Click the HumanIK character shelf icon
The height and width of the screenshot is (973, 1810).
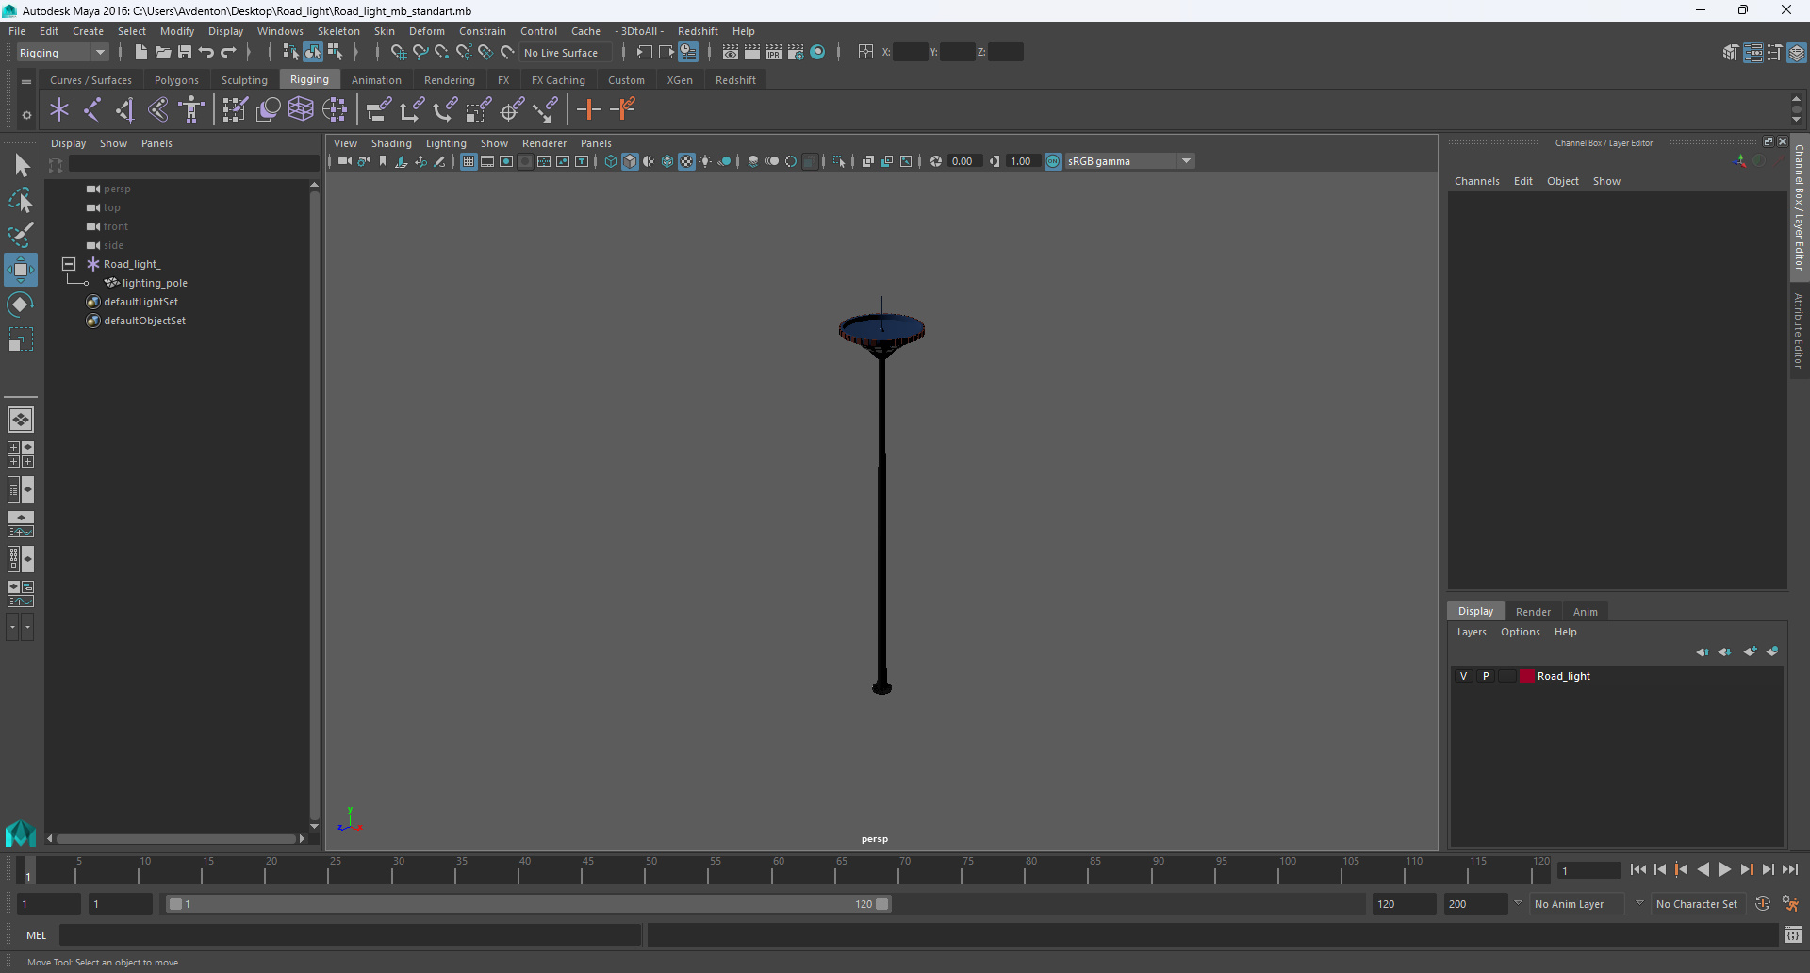tap(191, 110)
